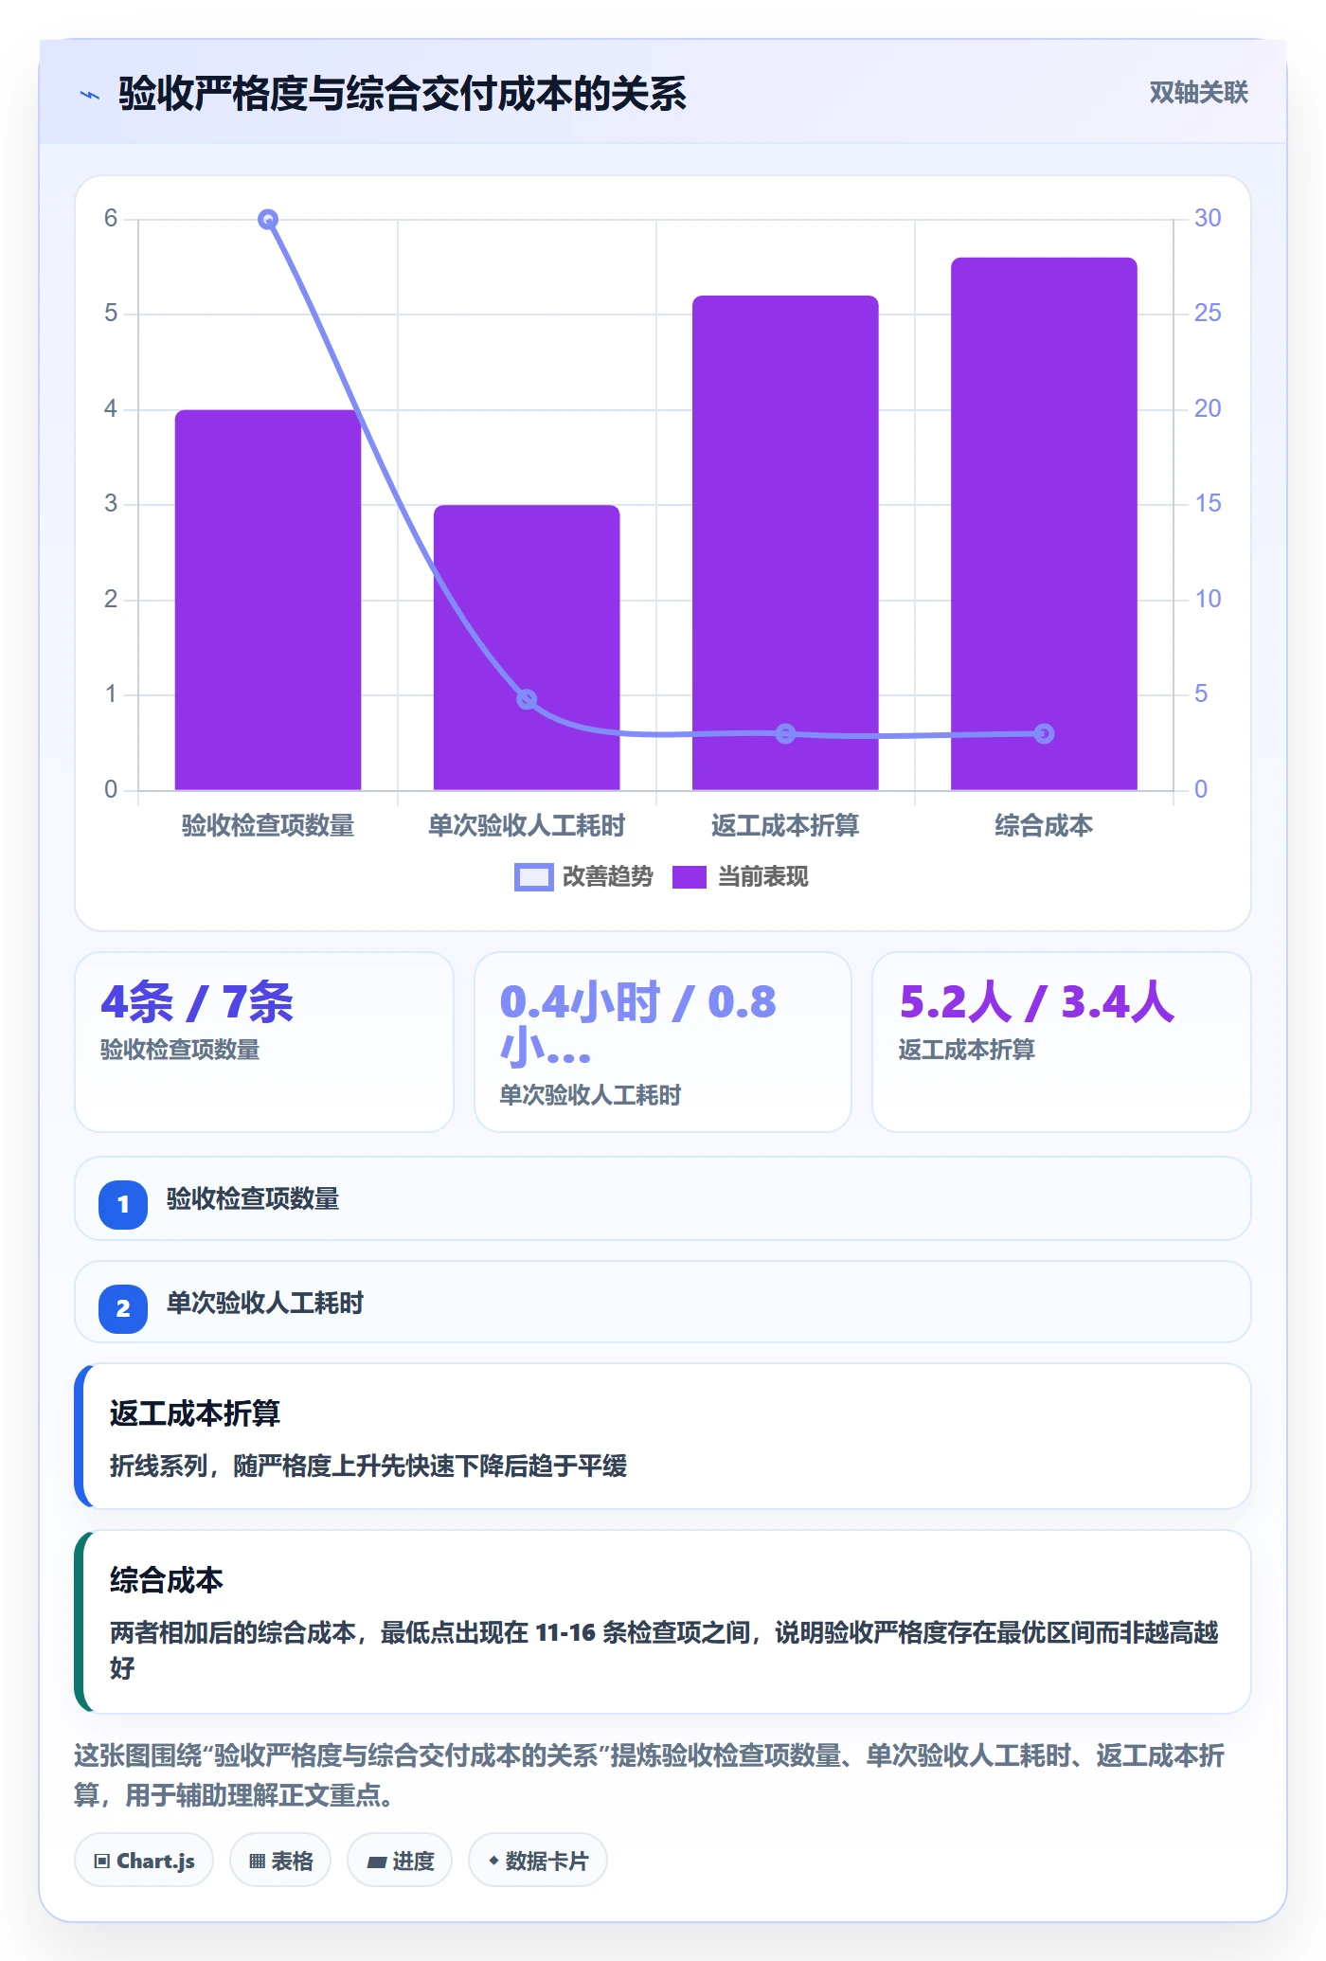Click the number 2 badge
1326x1961 pixels.
[123, 1308]
